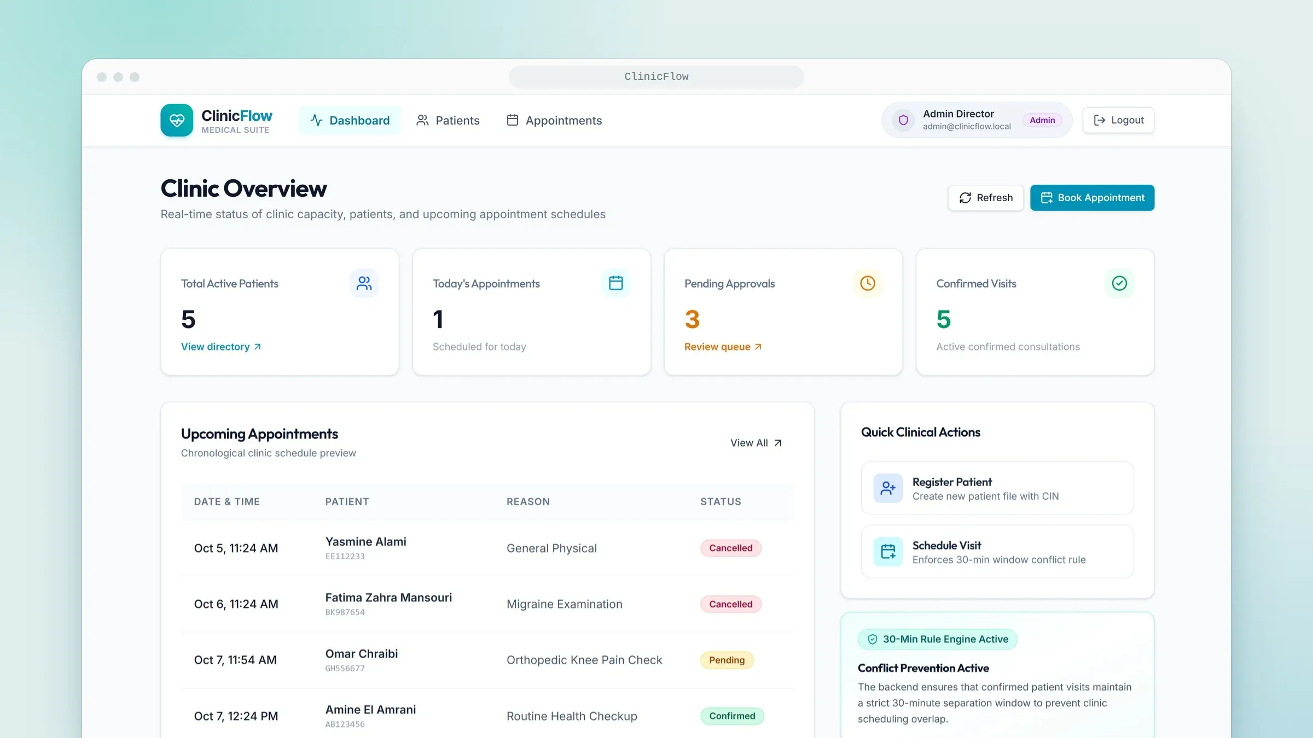The height and width of the screenshot is (738, 1313).
Task: Refresh the clinic overview data
Action: click(986, 198)
